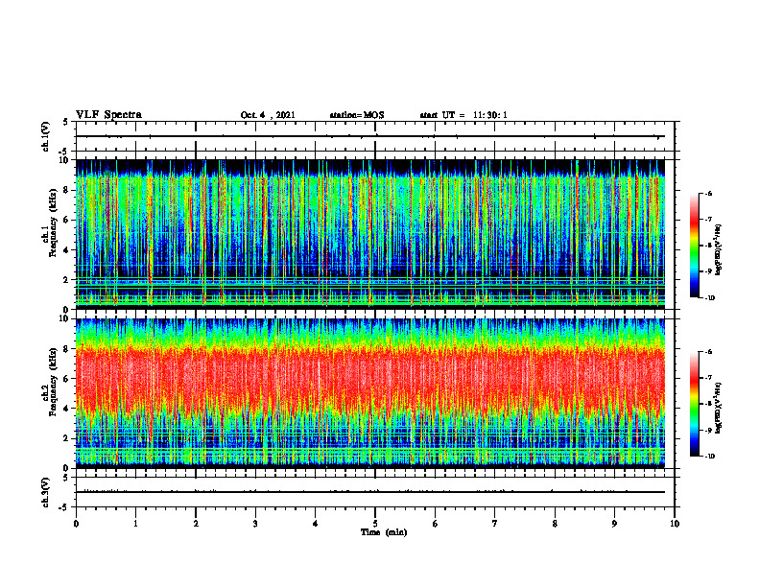Click time-axis tick label "5" under the plots
This screenshot has width=760, height=587.
375,524
